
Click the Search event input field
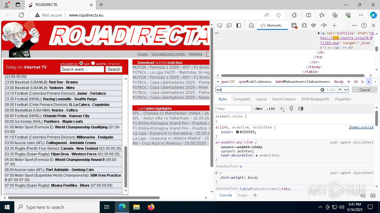pos(82,69)
